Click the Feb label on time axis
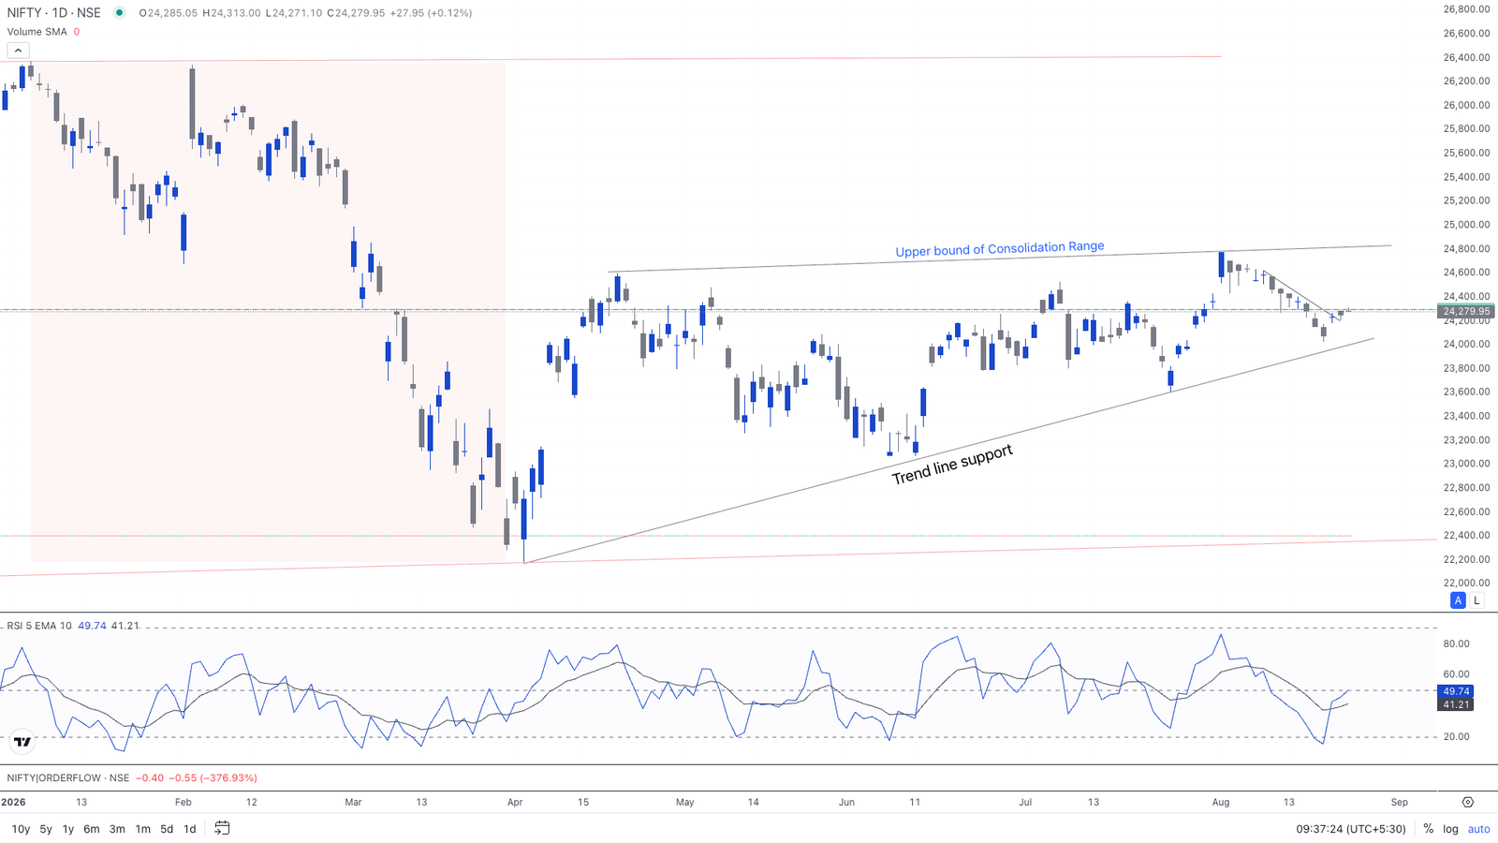Image resolution: width=1498 pixels, height=843 pixels. point(183,802)
